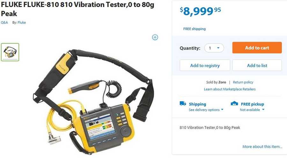Open Learn about Marketplace Retailers link
287x158 pixels.
click(230, 89)
